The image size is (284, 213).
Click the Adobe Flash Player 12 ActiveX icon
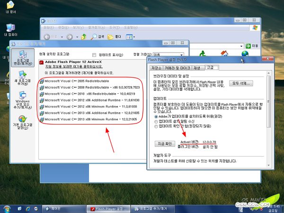(42, 62)
